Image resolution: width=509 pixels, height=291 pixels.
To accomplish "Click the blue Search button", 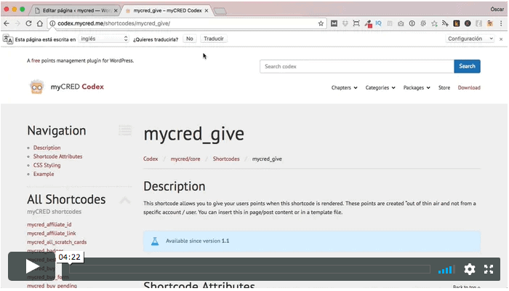I will (x=467, y=66).
